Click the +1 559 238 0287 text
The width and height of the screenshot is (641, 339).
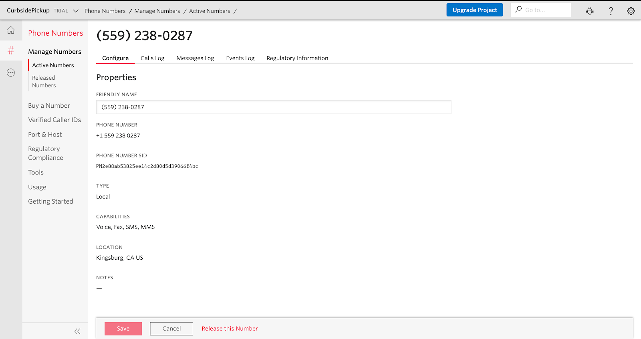coord(118,136)
